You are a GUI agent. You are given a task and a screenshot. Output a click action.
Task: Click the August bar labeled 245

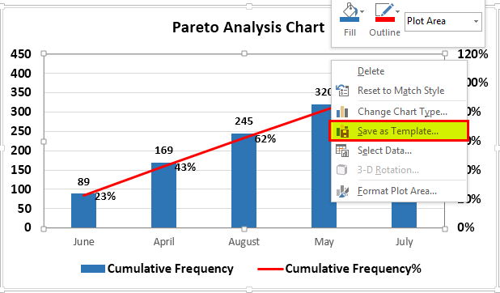(x=244, y=180)
